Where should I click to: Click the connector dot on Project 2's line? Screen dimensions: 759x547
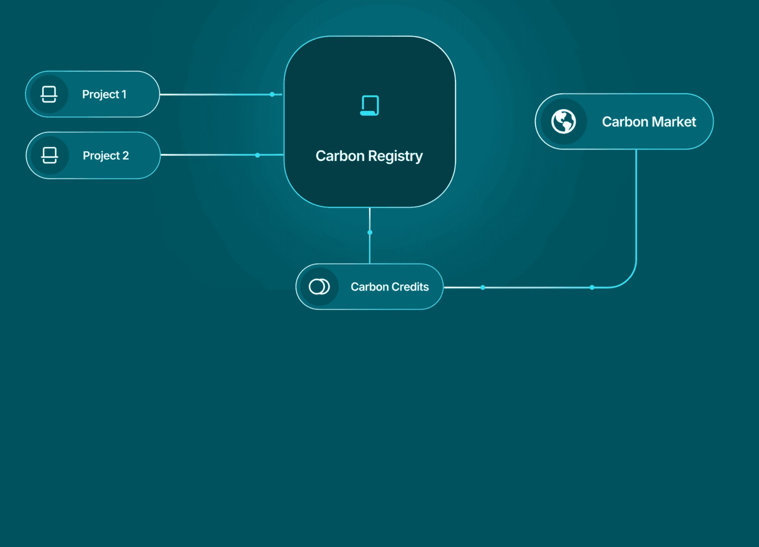[x=258, y=155]
